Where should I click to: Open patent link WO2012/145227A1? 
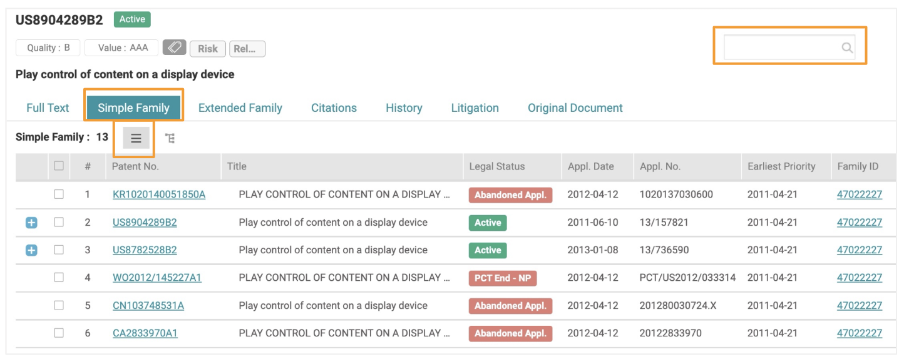coord(157,278)
